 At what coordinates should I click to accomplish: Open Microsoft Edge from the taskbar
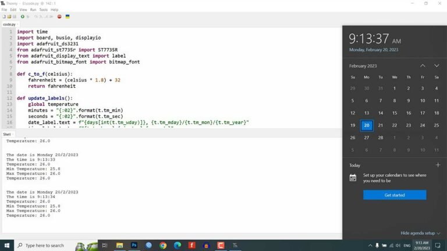[178, 245]
